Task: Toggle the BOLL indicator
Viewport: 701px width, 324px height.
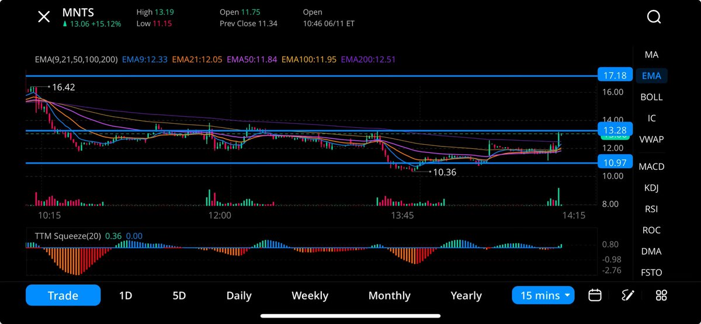Action: 651,97
